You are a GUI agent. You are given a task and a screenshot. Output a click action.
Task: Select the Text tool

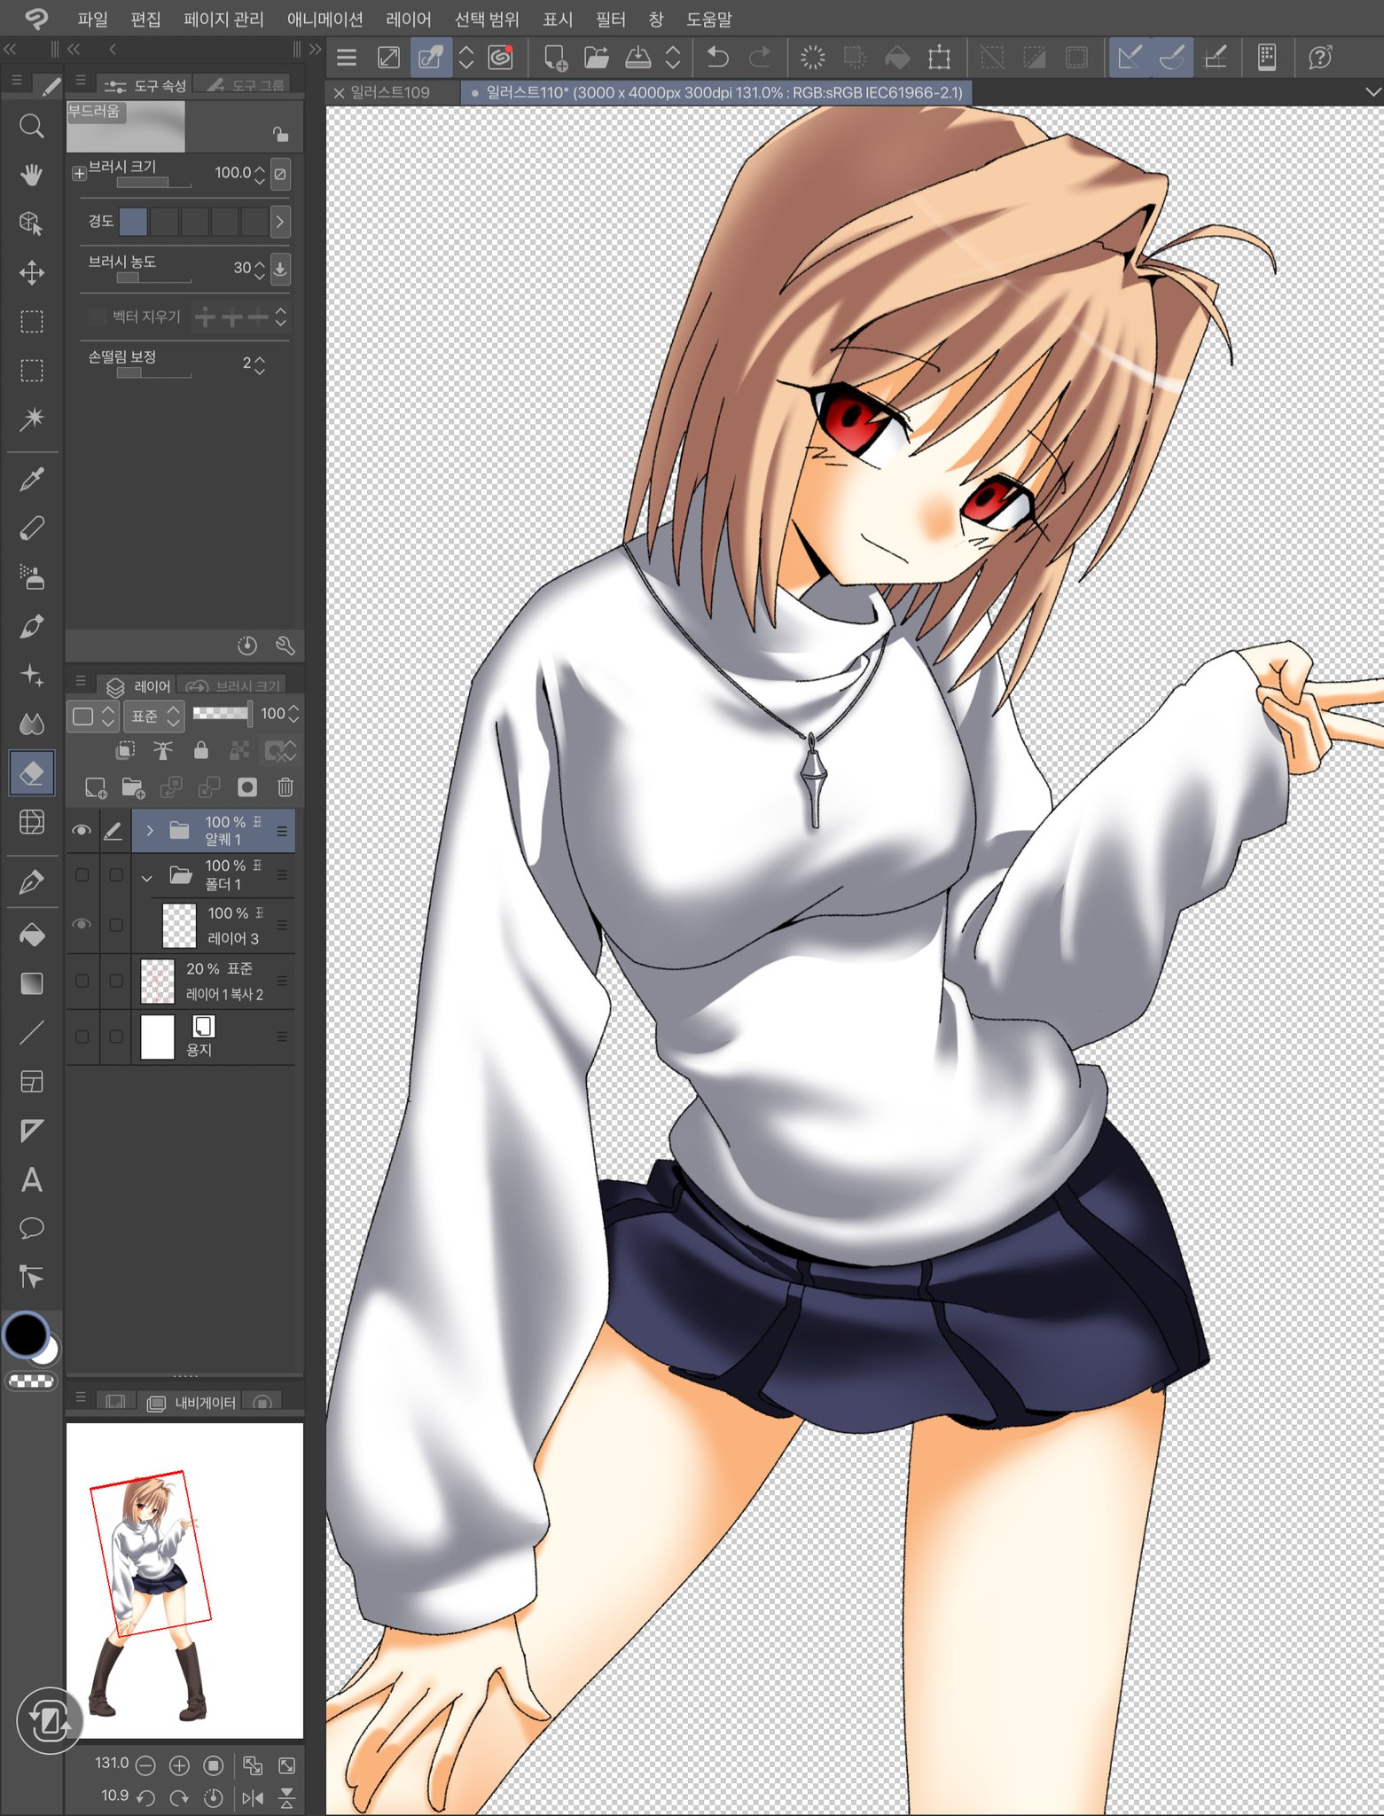pos(32,1179)
